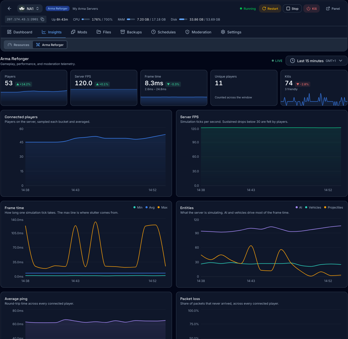The image size is (348, 339).
Task: Go to the Files tab
Action: pyautogui.click(x=104, y=32)
